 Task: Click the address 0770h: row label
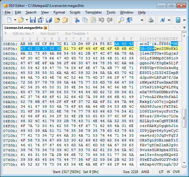tap(10, 165)
